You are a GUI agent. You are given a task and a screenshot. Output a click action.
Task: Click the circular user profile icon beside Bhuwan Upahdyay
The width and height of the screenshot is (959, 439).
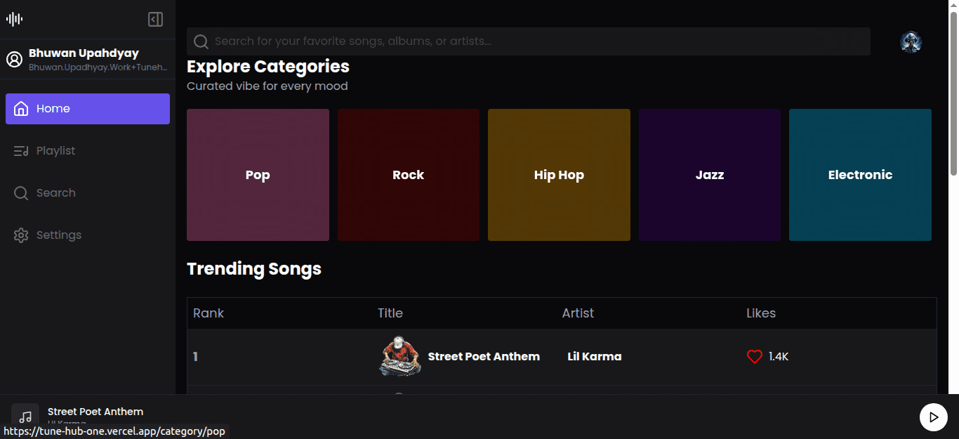point(15,59)
